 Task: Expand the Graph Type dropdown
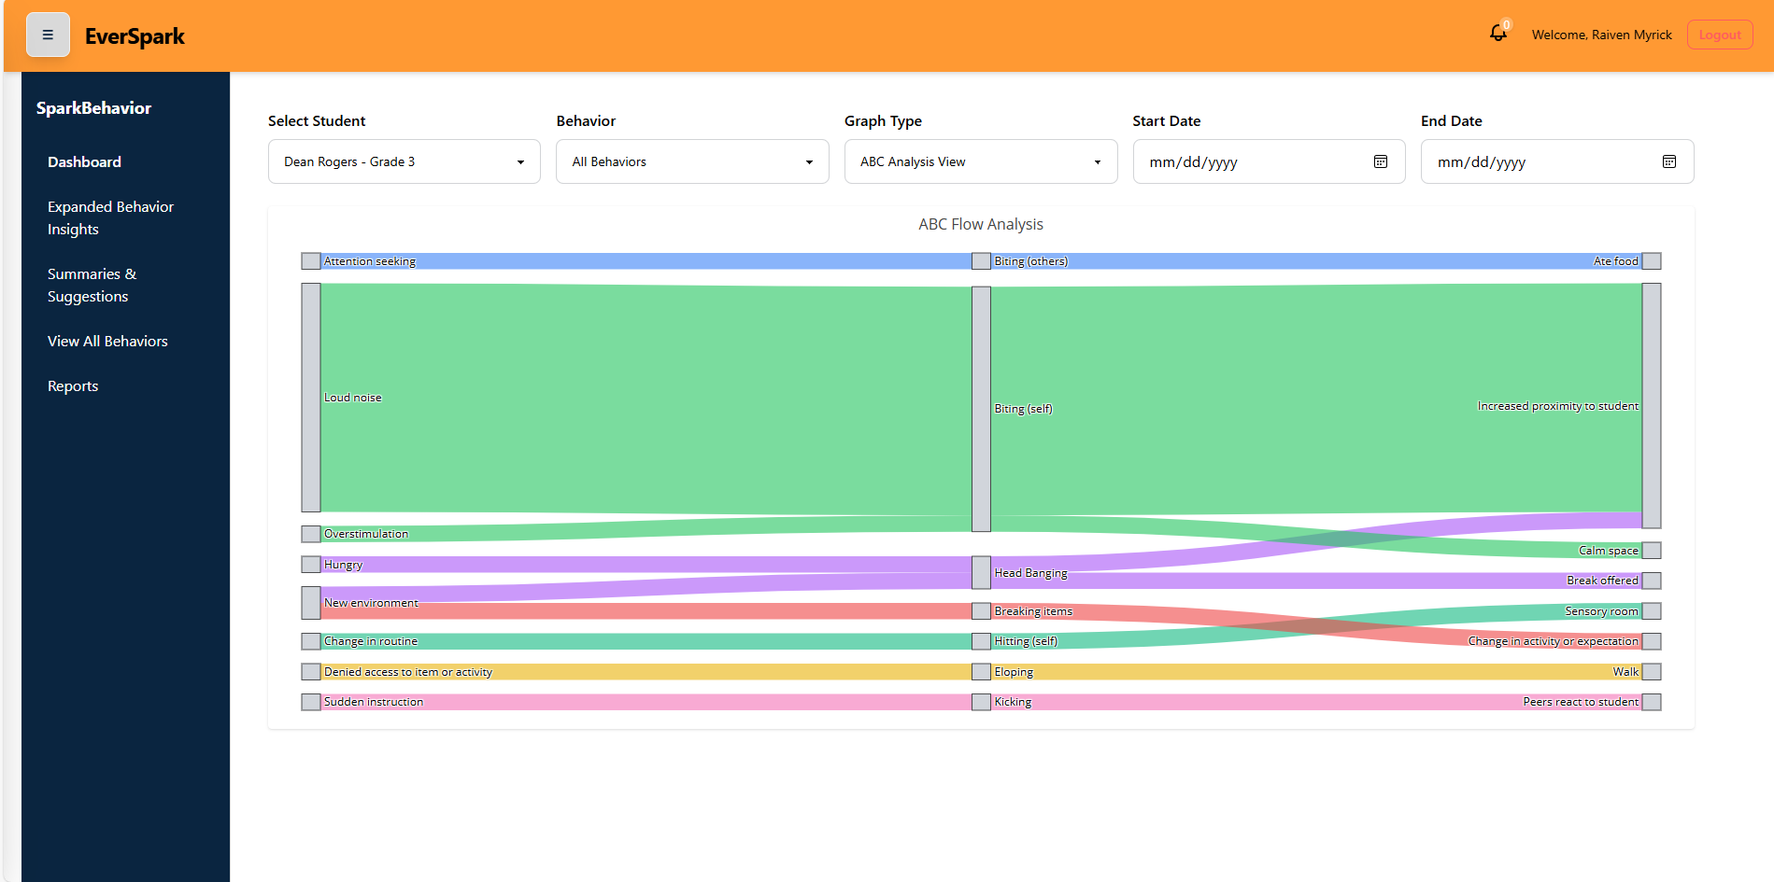coord(980,161)
